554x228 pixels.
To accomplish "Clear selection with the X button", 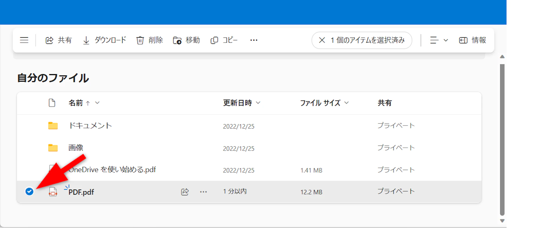I will click(x=322, y=40).
